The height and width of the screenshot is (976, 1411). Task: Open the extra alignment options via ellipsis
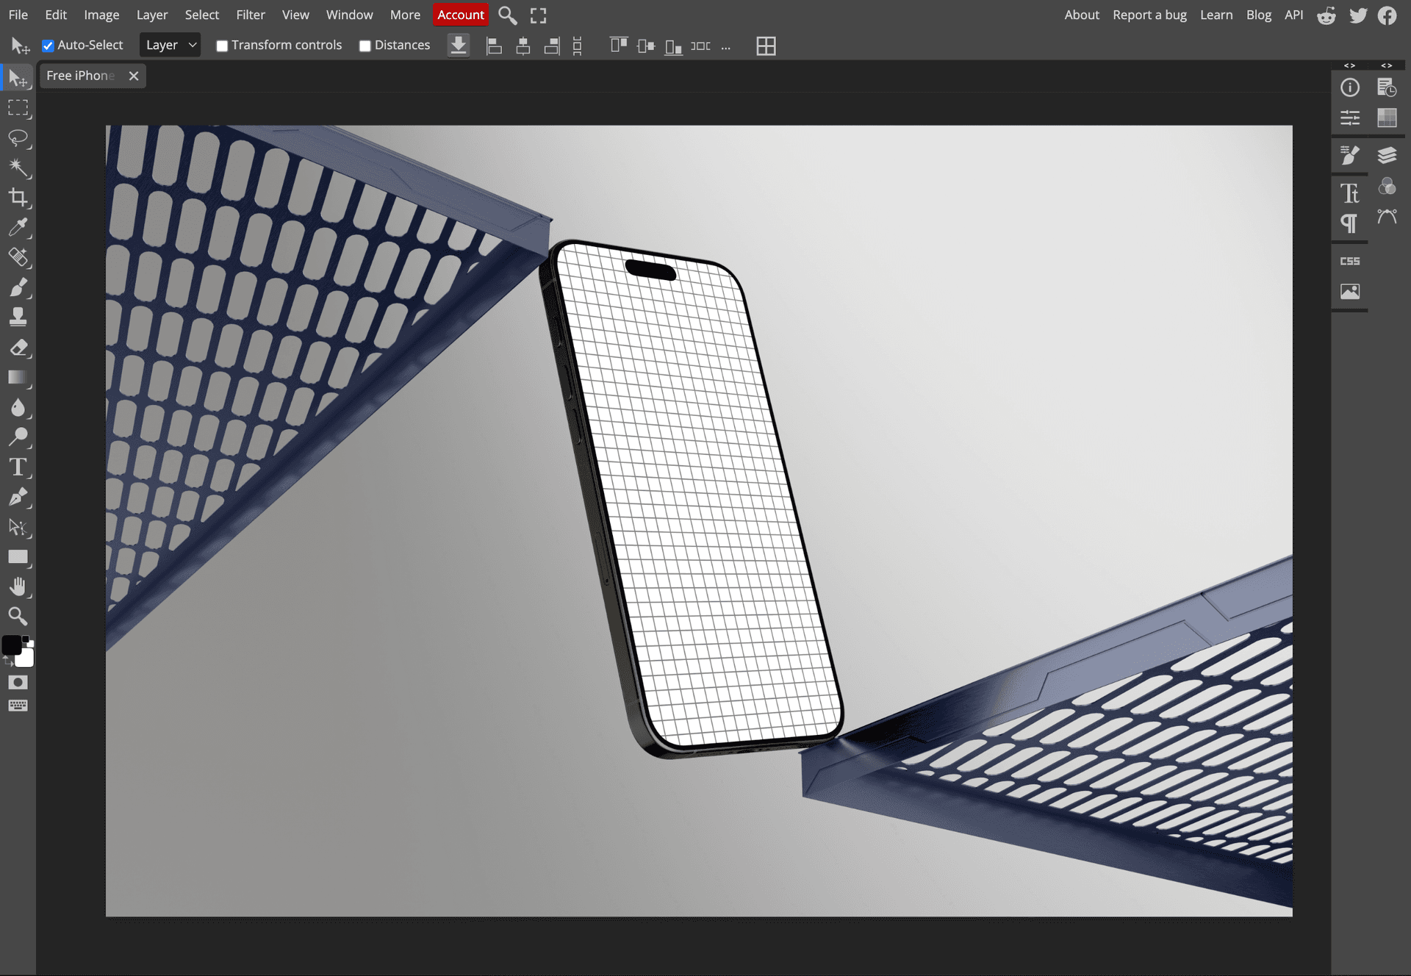pyautogui.click(x=726, y=46)
